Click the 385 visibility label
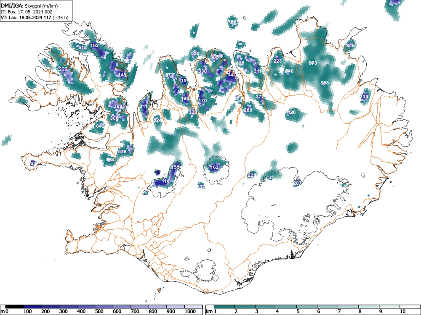Image resolution: width=421 pixels, height=315 pixels. pyautogui.click(x=214, y=57)
